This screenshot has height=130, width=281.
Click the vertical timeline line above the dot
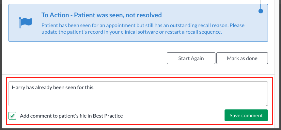(x=261, y=4)
